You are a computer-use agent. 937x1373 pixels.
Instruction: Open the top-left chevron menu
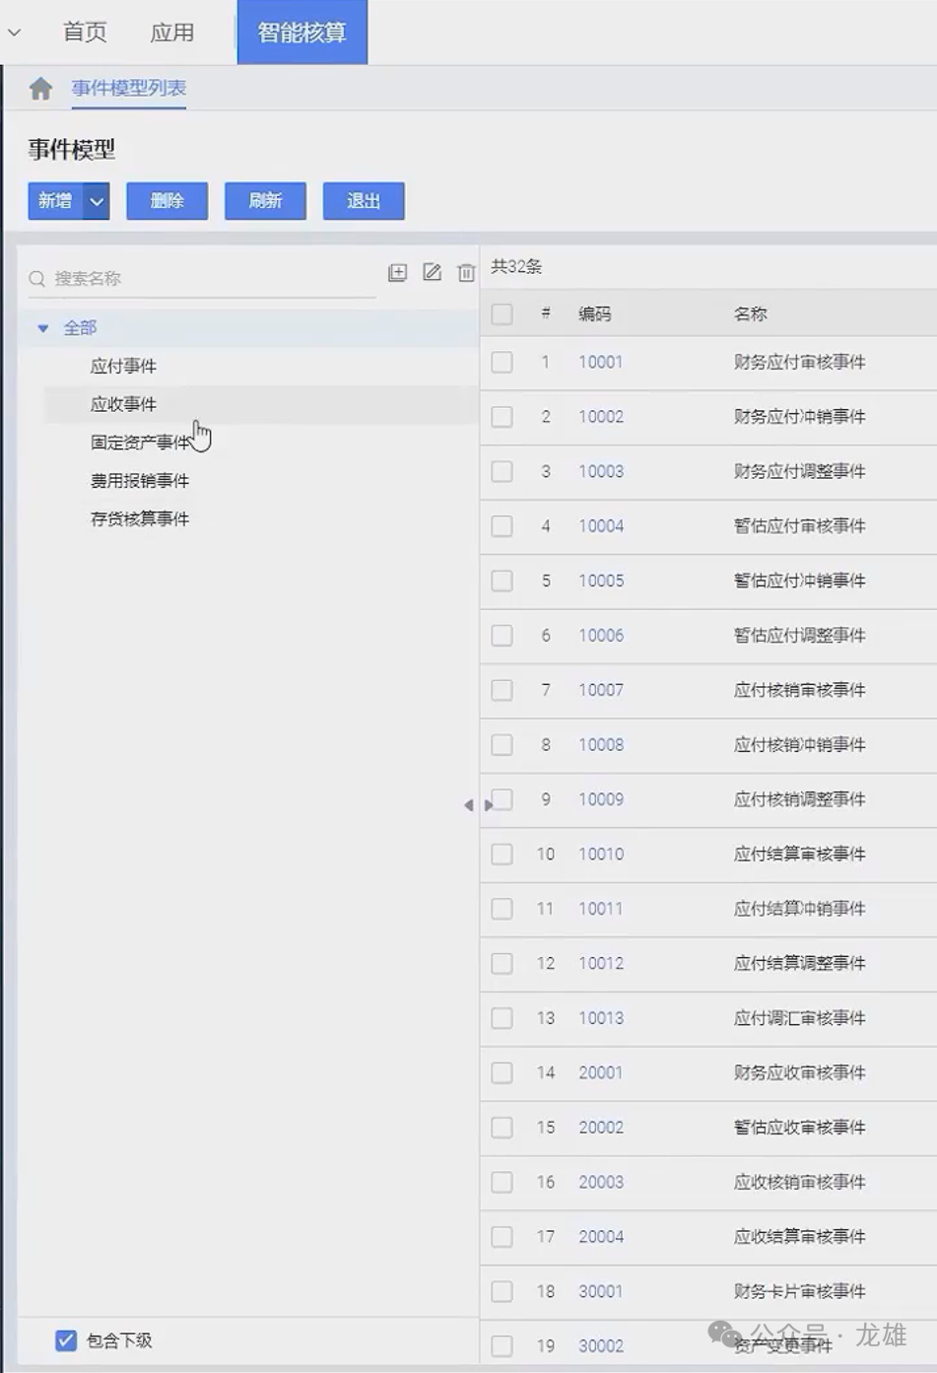(14, 33)
